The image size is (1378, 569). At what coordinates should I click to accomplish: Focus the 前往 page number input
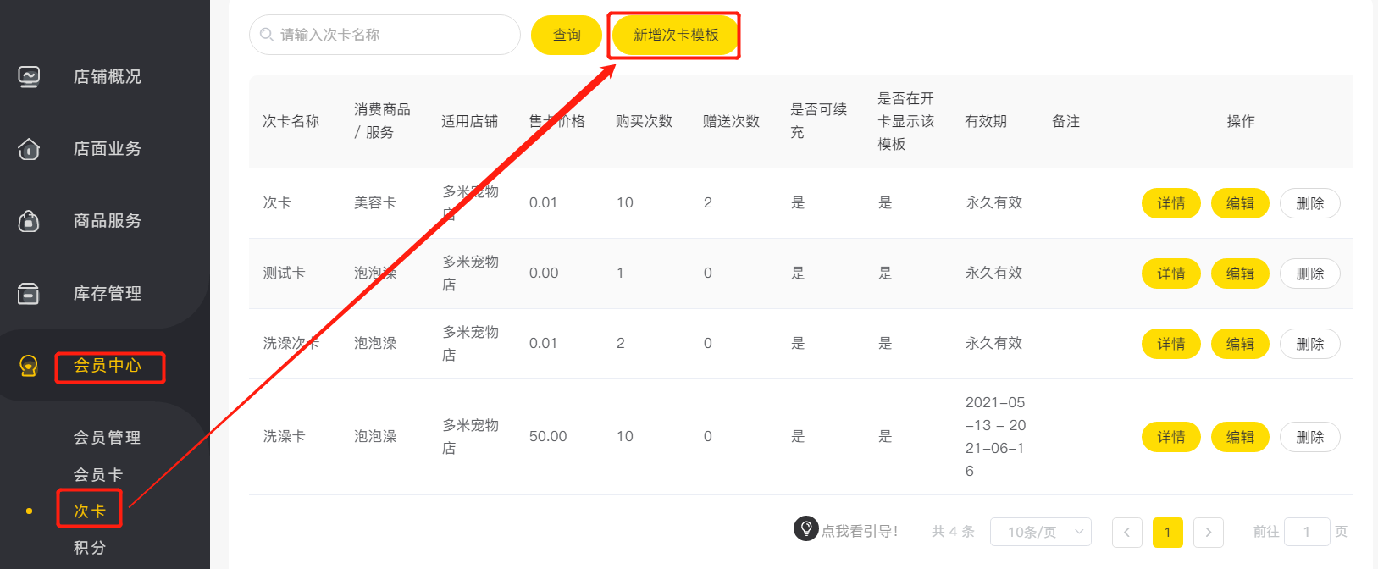[1307, 532]
